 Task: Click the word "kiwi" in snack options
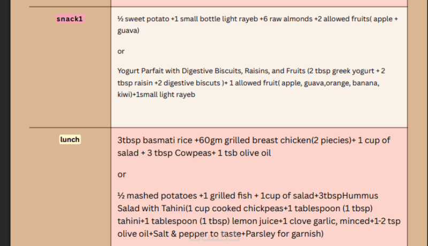(x=126, y=95)
